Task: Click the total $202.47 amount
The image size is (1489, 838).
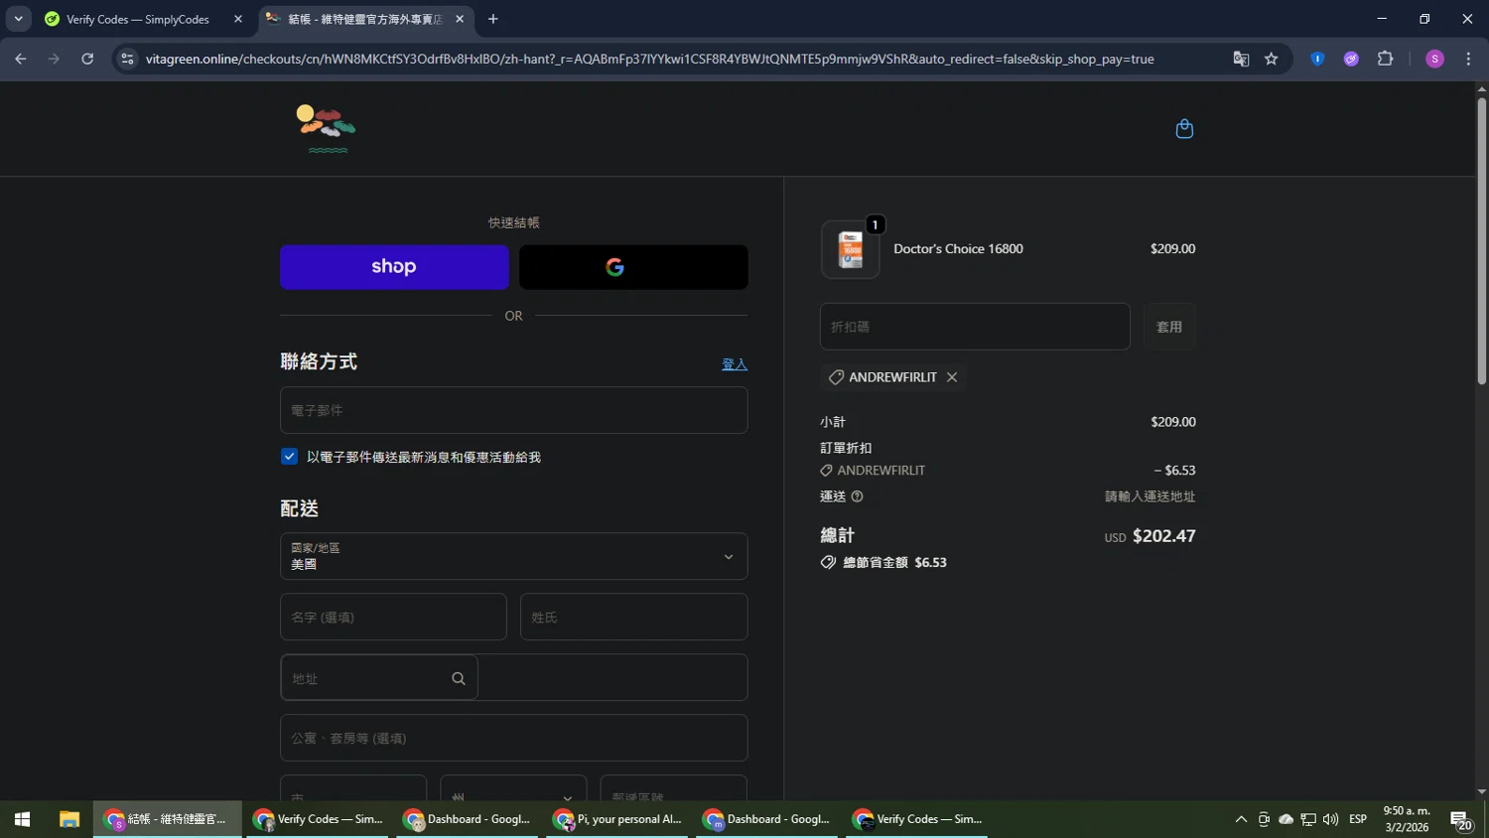Action: tap(1163, 536)
